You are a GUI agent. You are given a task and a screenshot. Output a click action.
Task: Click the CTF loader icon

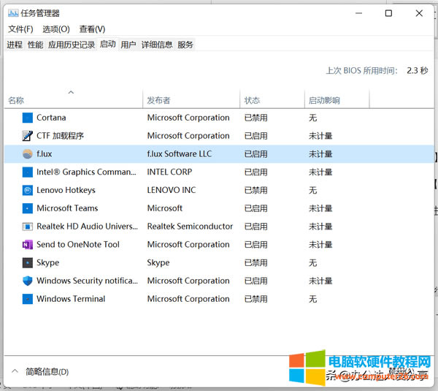tap(28, 136)
